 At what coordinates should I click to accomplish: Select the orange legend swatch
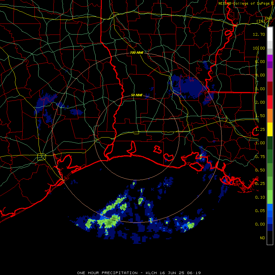tap(270, 116)
